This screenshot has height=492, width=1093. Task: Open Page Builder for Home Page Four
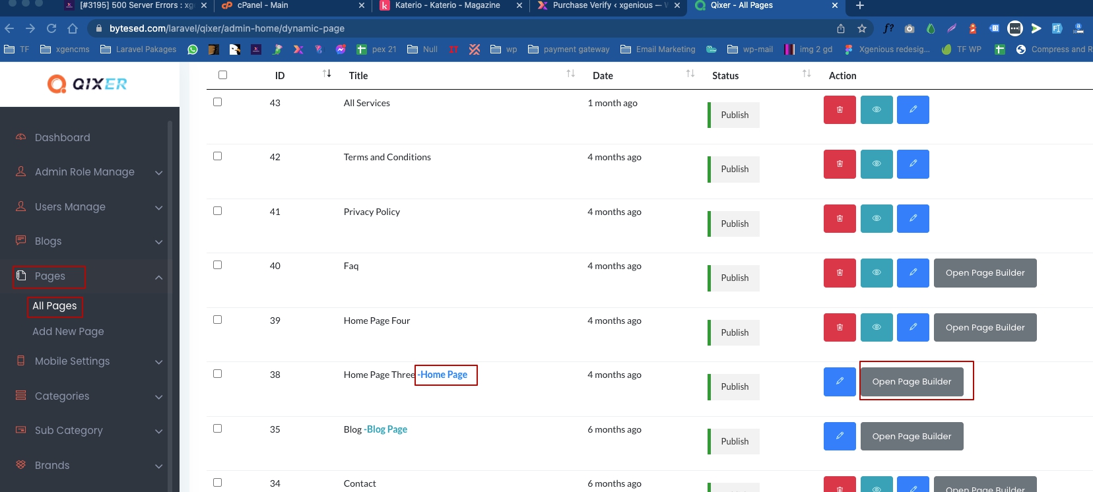[985, 327]
